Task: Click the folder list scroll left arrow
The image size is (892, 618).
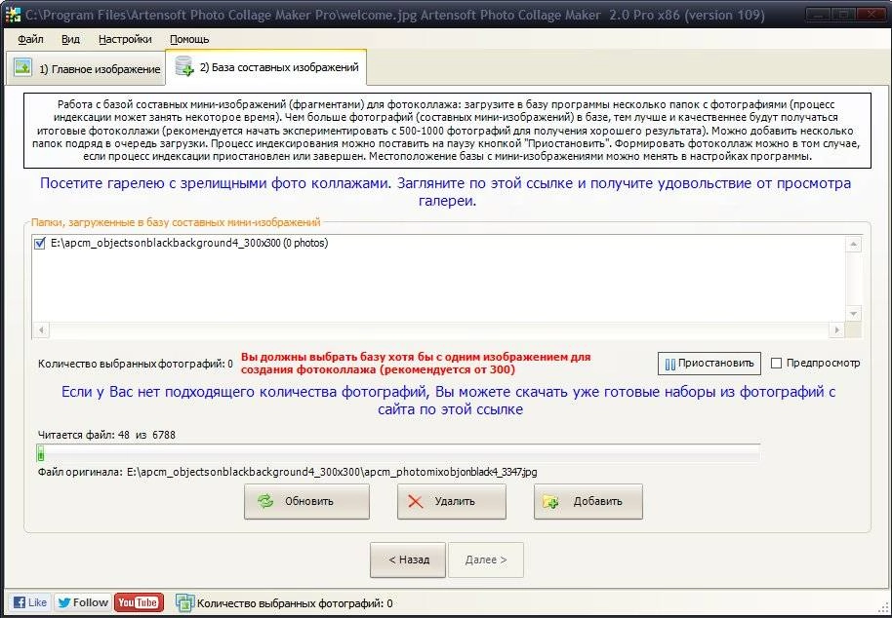Action: [41, 329]
